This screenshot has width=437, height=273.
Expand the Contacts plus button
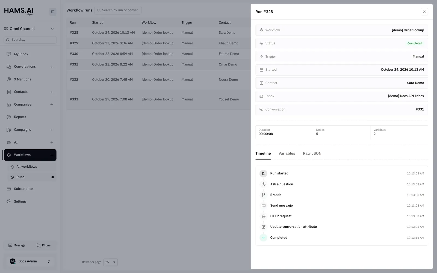pos(52,92)
